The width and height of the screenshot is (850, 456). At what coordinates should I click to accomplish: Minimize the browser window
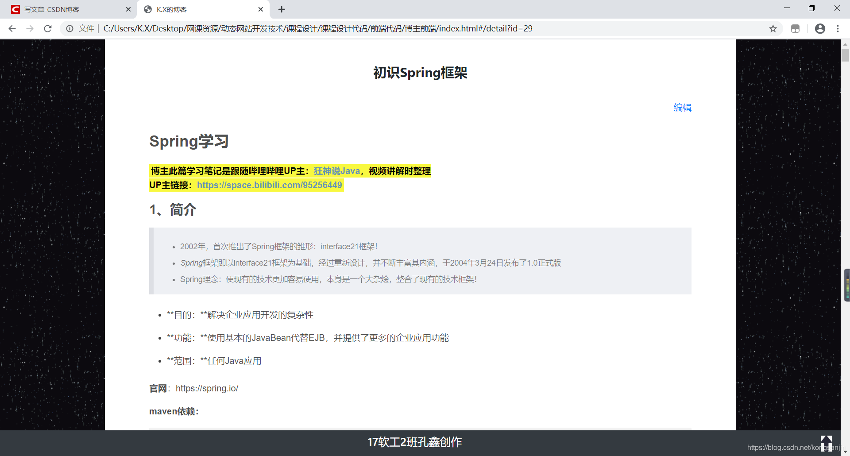[x=787, y=8]
